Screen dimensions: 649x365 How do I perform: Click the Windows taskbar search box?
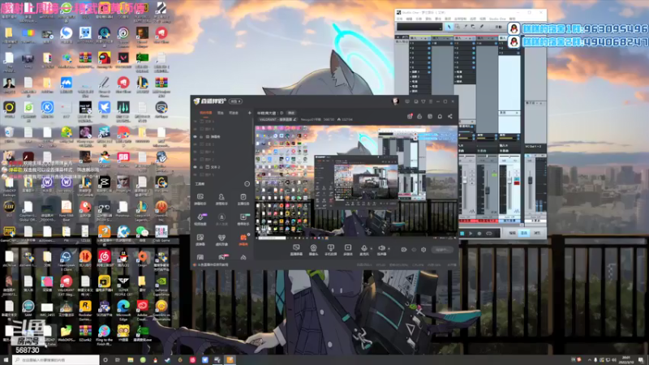56,360
